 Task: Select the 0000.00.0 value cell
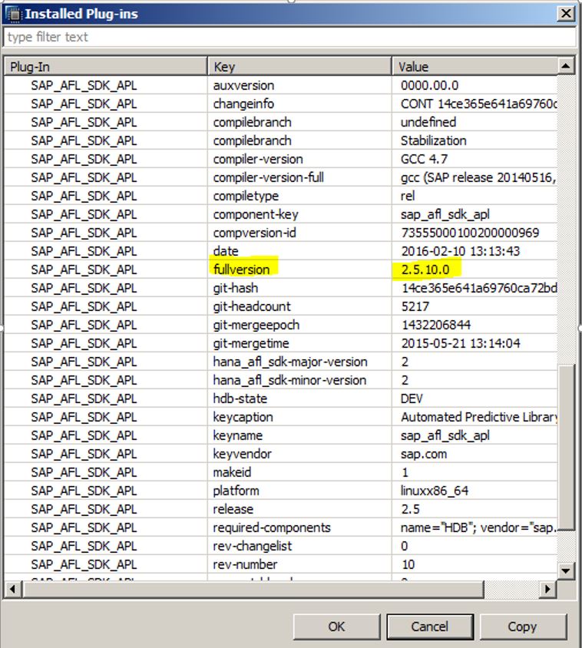point(475,85)
